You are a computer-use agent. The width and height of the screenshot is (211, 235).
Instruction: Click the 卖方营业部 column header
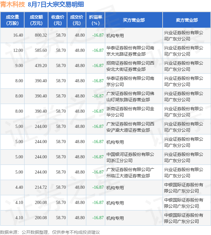click(x=187, y=20)
